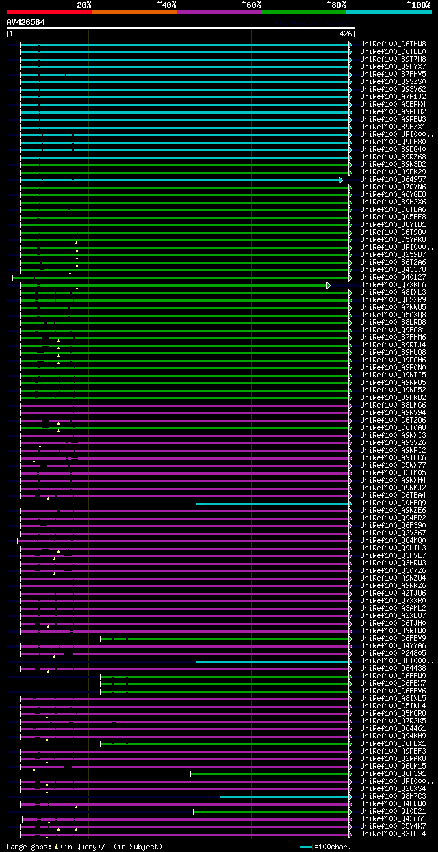This screenshot has width=438, height=852.
Task: Select the UniRef100_C6FBV9 label
Action: click(393, 639)
